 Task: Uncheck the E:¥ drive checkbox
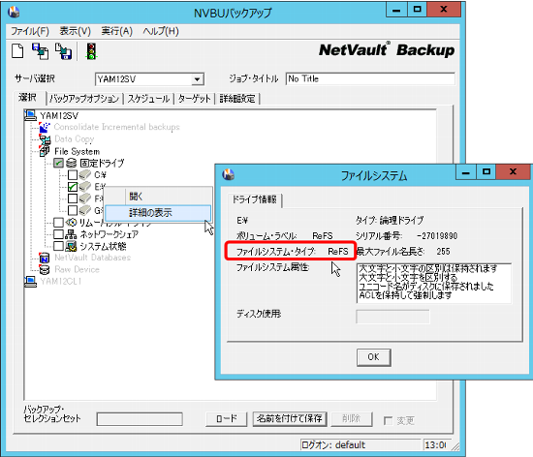click(x=73, y=187)
